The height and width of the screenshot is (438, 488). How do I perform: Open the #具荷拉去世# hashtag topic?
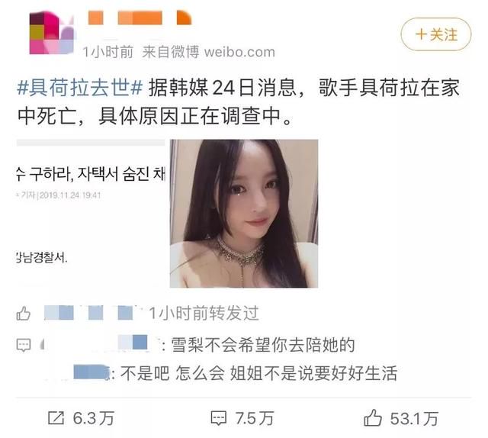pyautogui.click(x=79, y=88)
